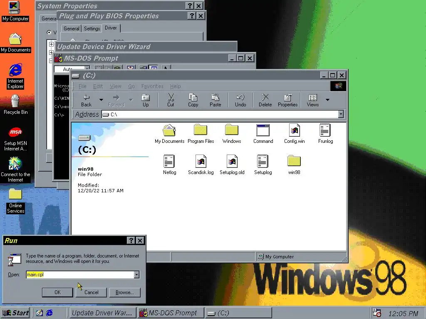Viewport: 426px width, 319px height.
Task: Click the Windows logo throbber in explorer
Action: coord(338,86)
